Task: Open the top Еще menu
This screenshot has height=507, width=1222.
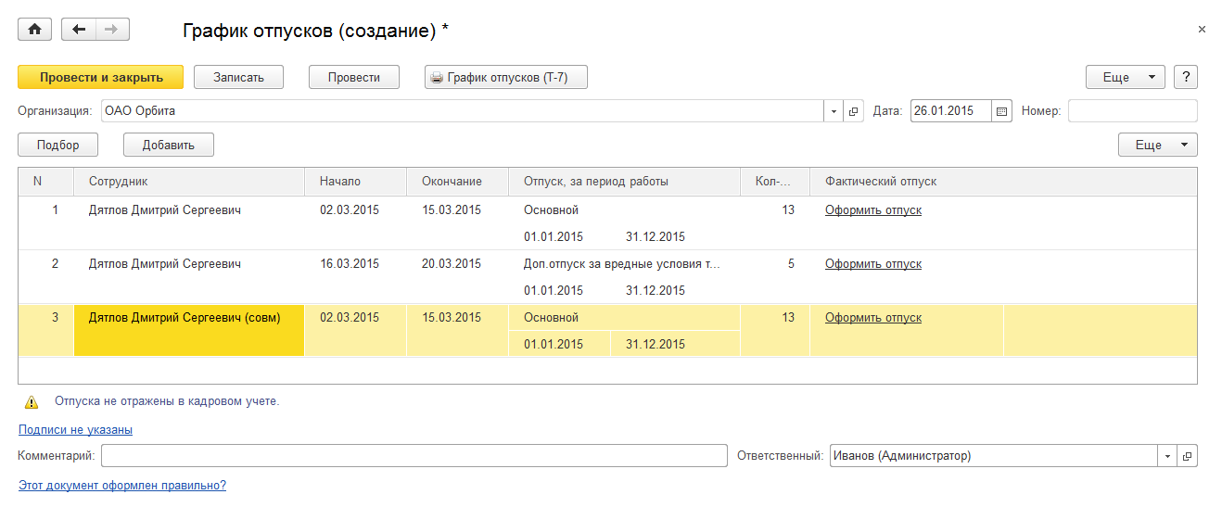Action: [x=1125, y=77]
